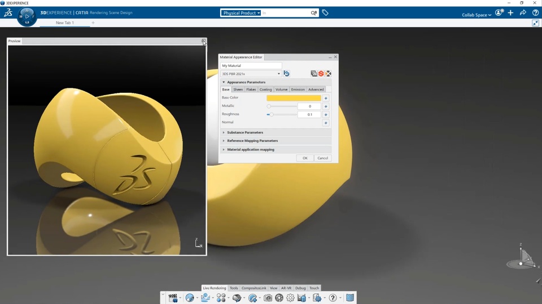Switch to the Volume tab
The width and height of the screenshot is (542, 304).
click(281, 90)
